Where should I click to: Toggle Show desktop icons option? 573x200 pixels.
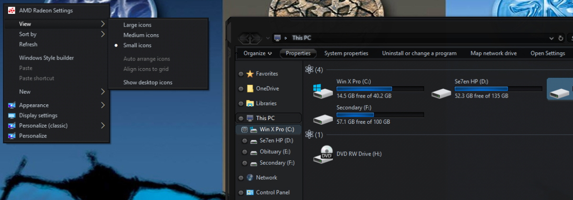(x=159, y=83)
